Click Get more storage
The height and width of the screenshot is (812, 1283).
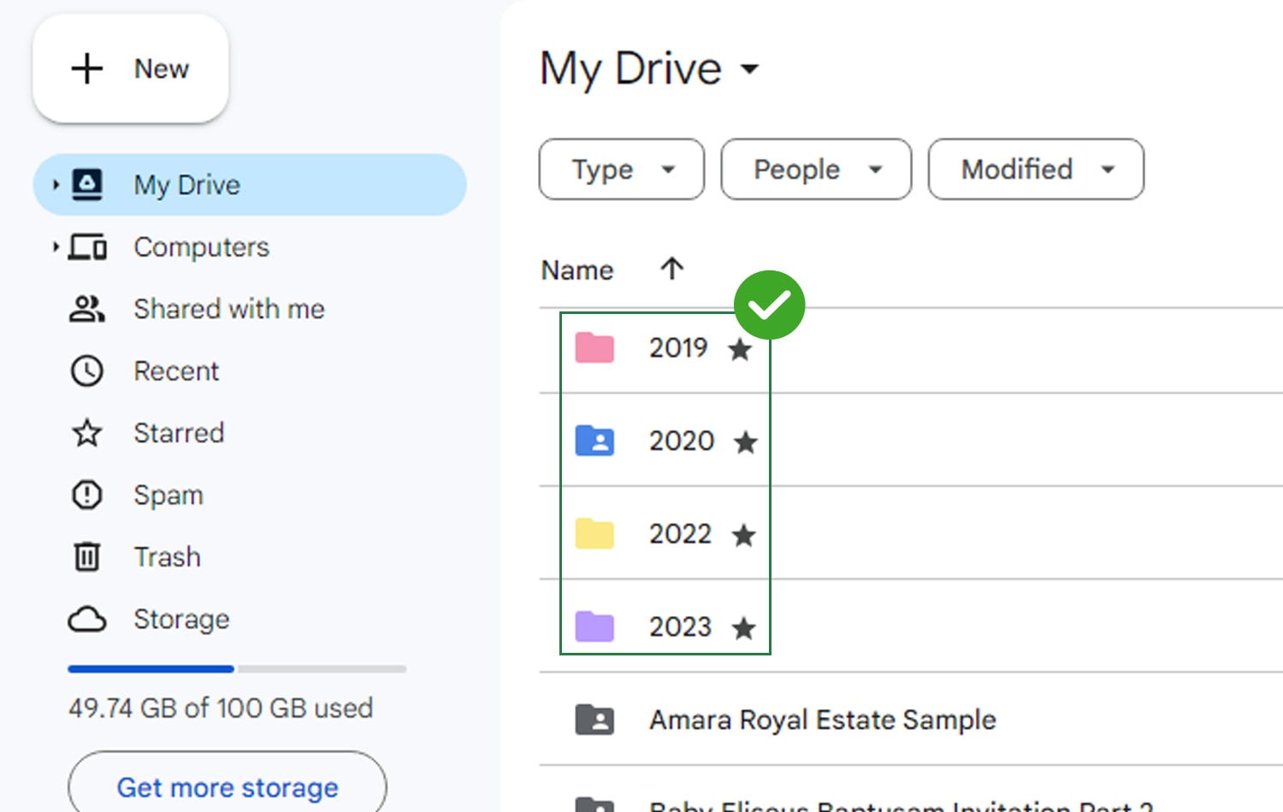[228, 787]
